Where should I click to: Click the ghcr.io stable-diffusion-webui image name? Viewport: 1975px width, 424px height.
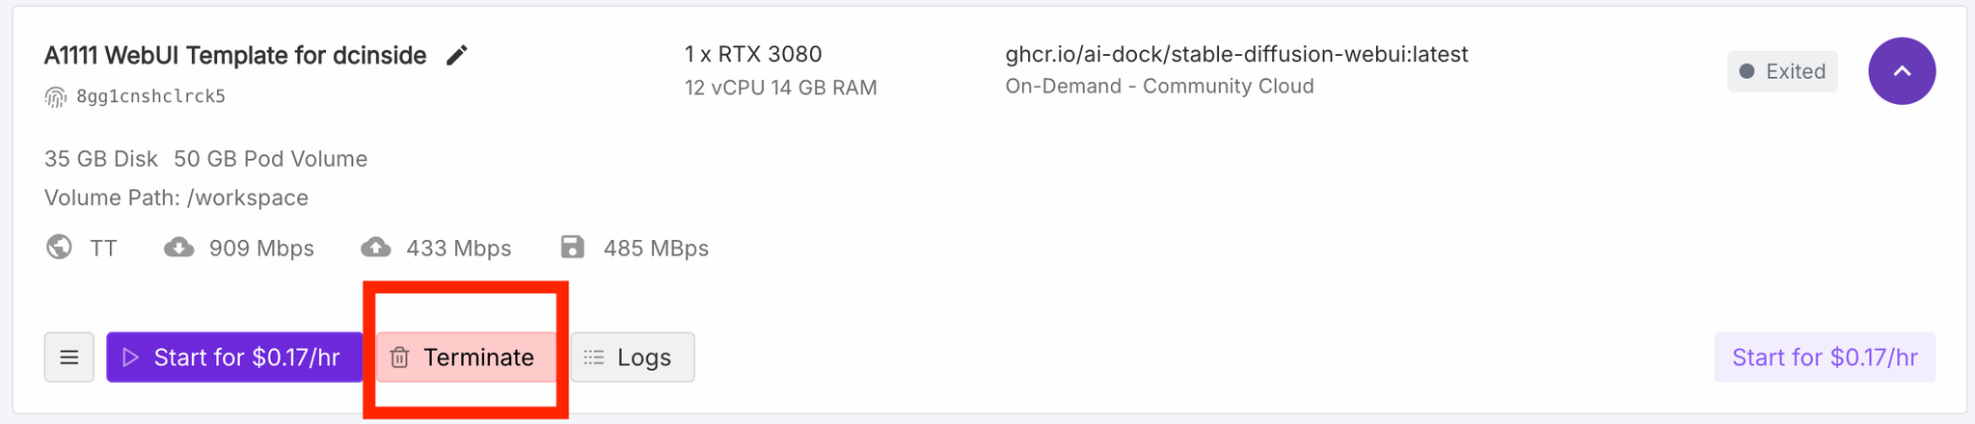click(x=1236, y=54)
